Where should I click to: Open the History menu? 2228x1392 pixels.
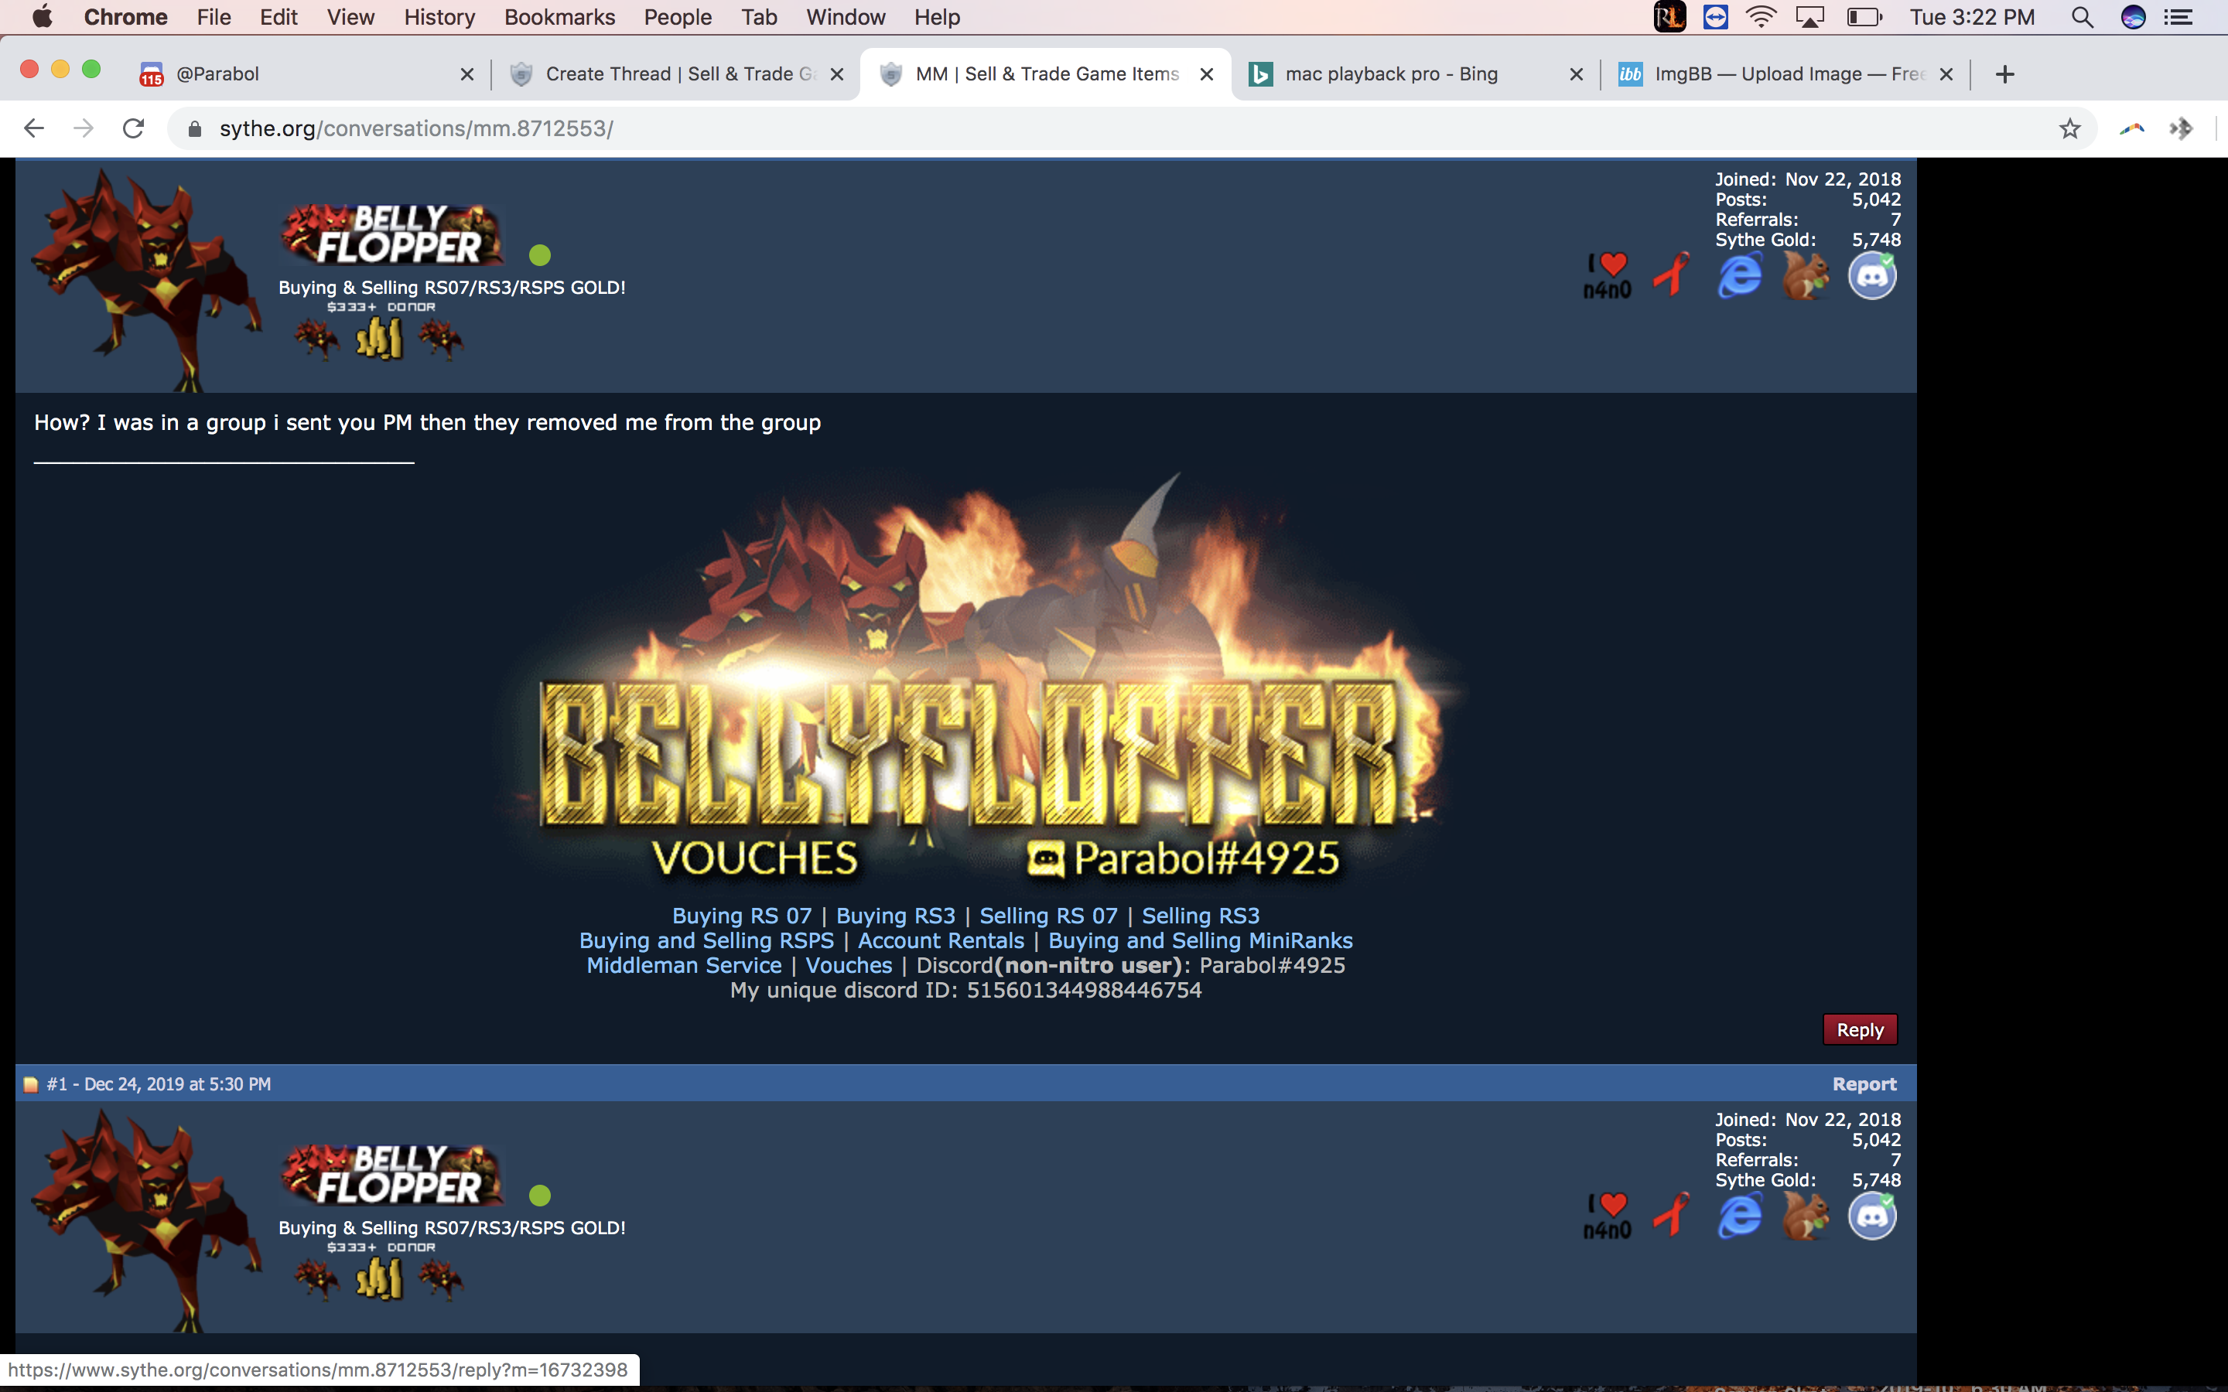click(439, 16)
